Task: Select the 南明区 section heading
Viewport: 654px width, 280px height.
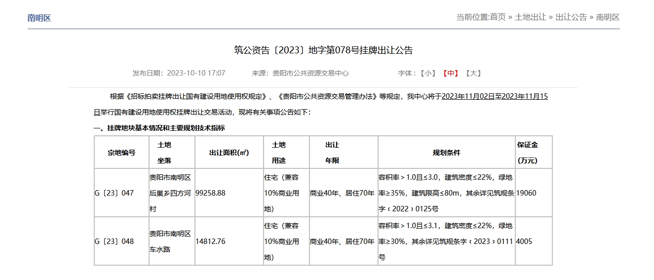Action: tap(39, 18)
